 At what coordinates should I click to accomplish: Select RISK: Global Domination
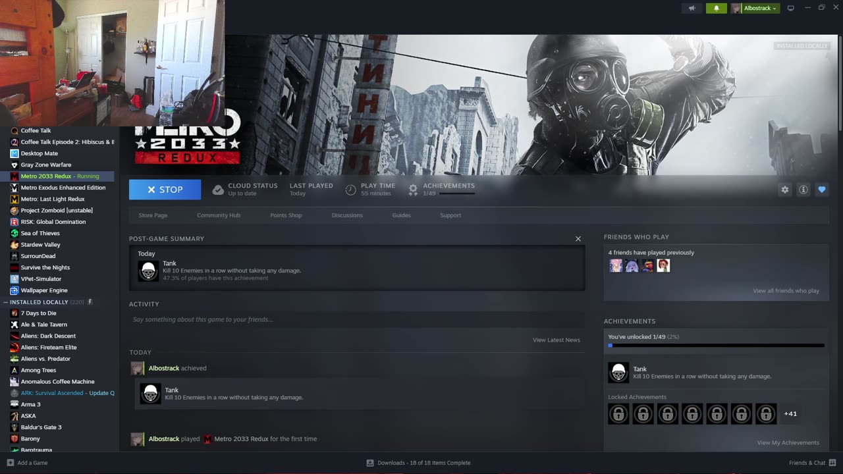tap(53, 222)
